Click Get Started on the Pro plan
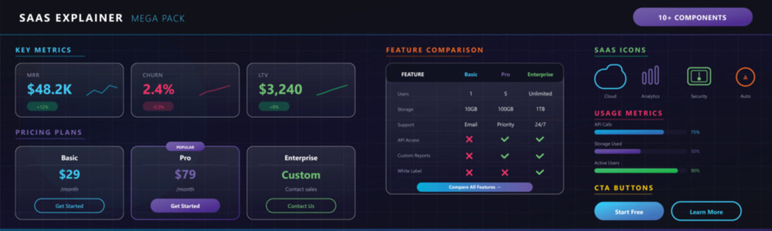 pos(185,206)
